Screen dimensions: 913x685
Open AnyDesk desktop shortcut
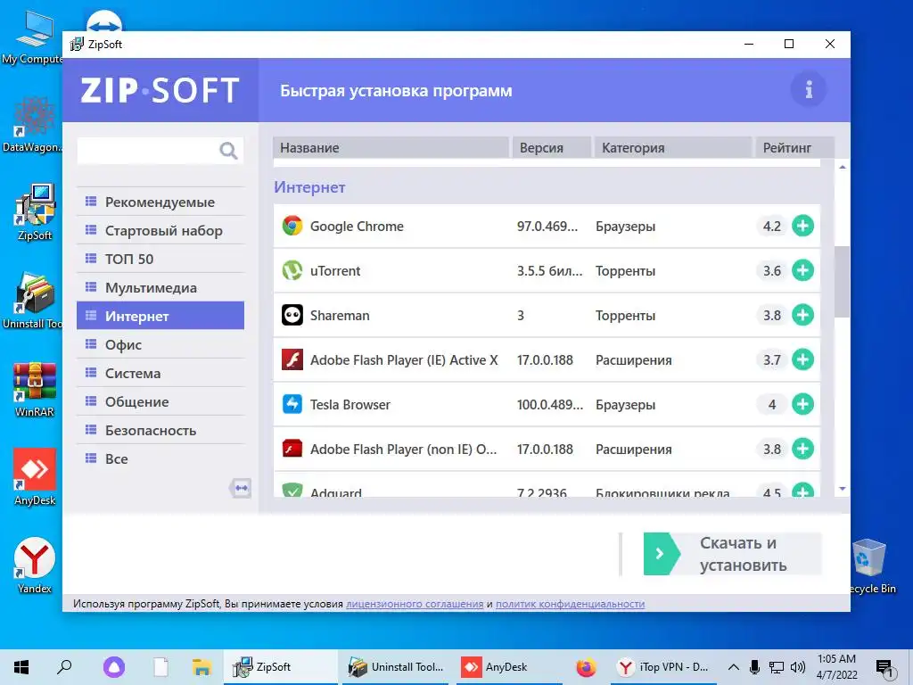click(35, 477)
